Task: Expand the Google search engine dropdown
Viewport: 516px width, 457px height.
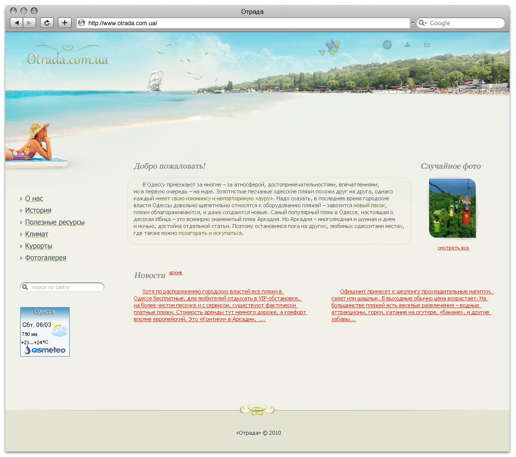Action: tap(423, 23)
